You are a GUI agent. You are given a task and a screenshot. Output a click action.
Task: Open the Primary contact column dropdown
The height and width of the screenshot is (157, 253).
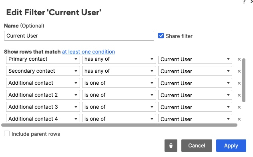click(x=43, y=59)
